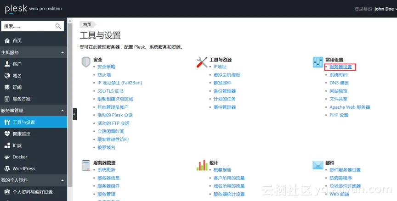Click the Docker whale icon
The height and width of the screenshot is (201, 397).
tap(7, 157)
